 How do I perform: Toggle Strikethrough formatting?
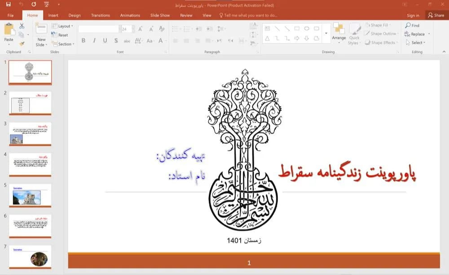[127, 41]
